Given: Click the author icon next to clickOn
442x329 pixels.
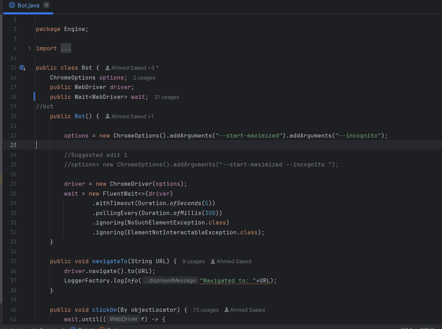Looking at the screenshot, I should (227, 310).
